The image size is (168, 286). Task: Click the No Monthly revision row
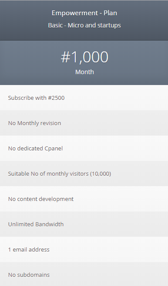click(84, 123)
